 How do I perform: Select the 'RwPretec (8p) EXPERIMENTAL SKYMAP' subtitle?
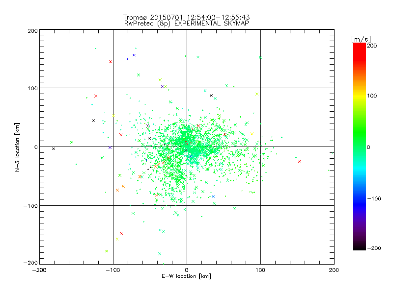point(187,24)
